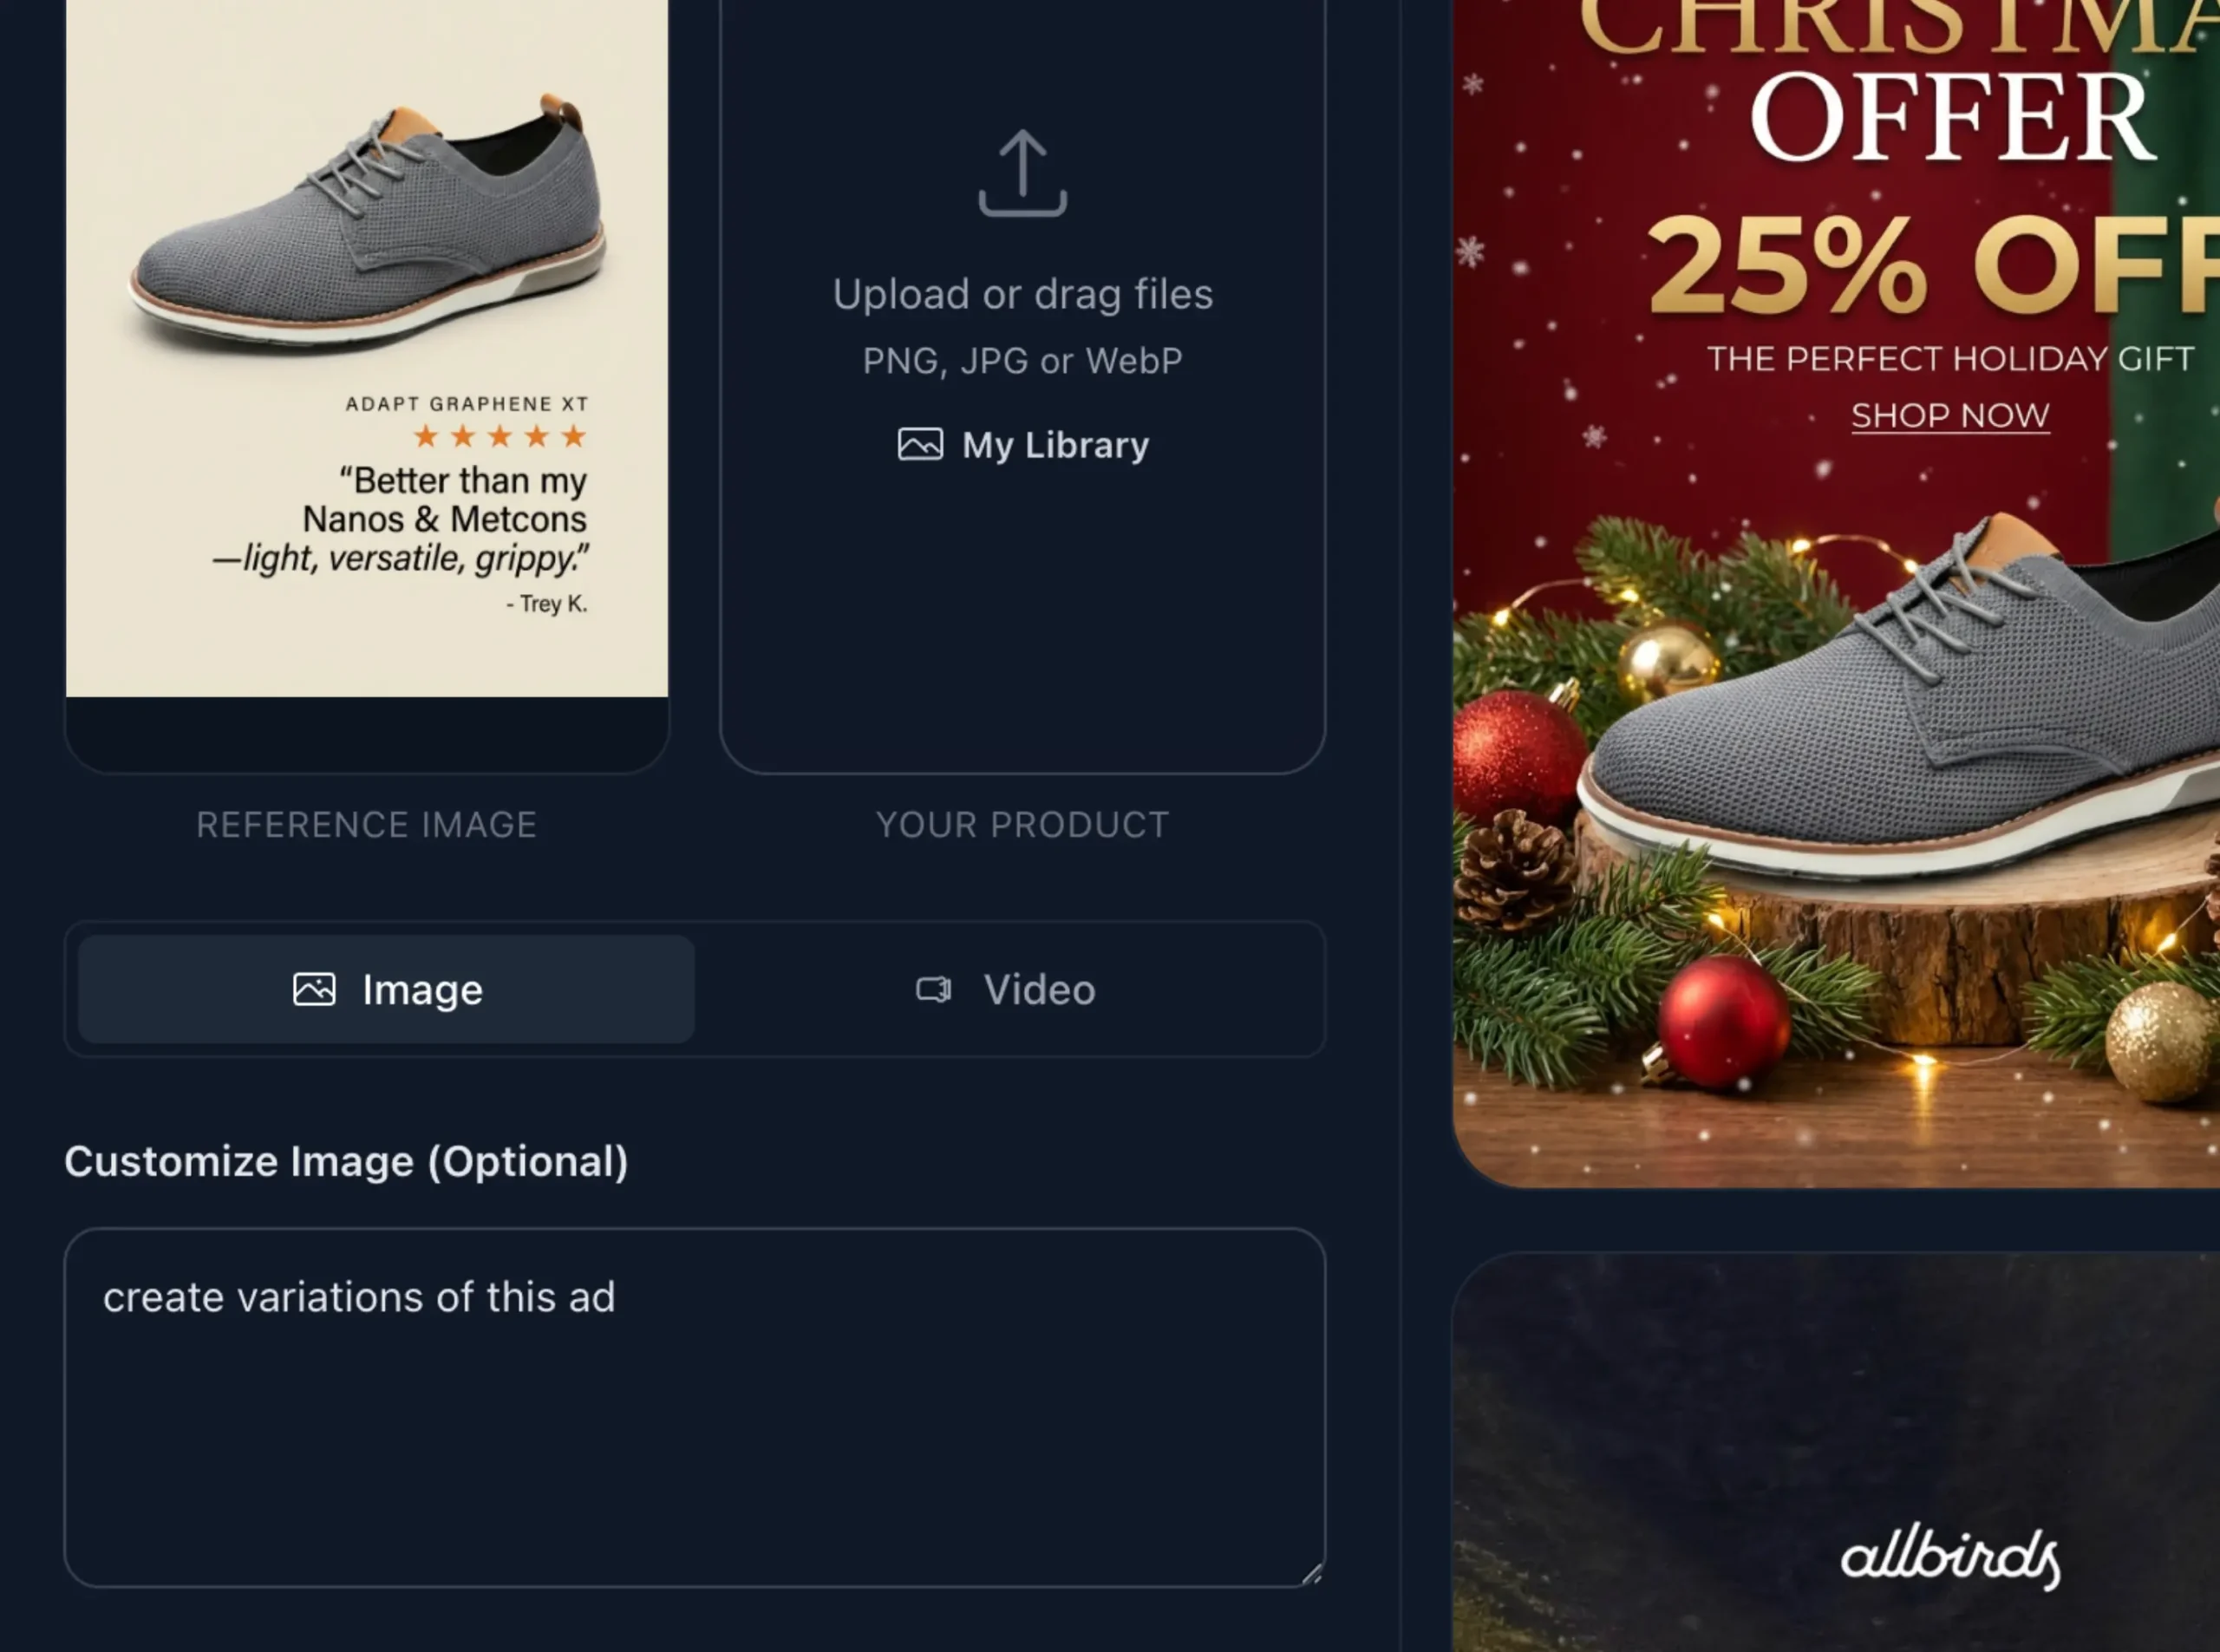
Task: Click the camera icon on Video tab
Action: (x=933, y=990)
